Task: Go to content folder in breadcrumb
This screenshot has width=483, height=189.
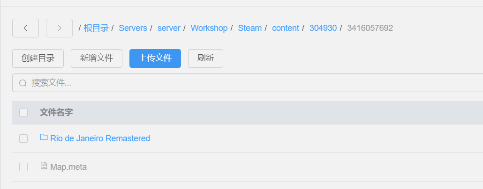Action: 285,28
